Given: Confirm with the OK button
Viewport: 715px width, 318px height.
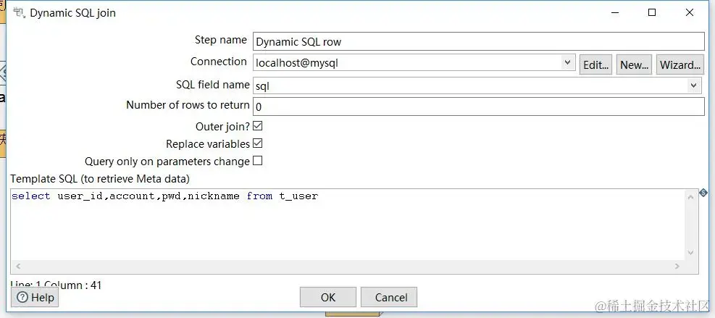Looking at the screenshot, I should click(328, 298).
